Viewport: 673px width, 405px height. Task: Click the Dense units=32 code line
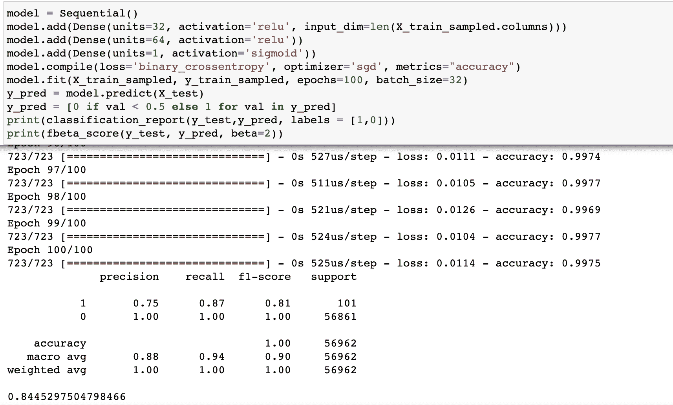pyautogui.click(x=287, y=27)
